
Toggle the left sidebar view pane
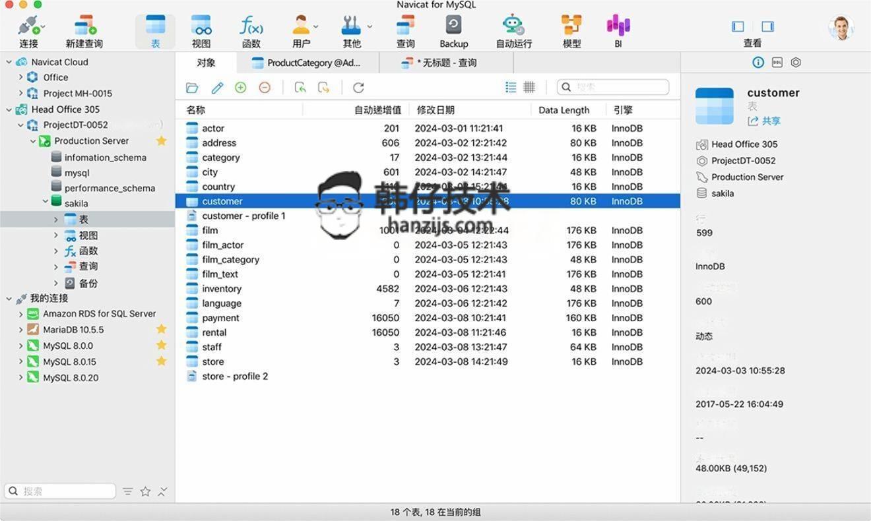tap(738, 26)
